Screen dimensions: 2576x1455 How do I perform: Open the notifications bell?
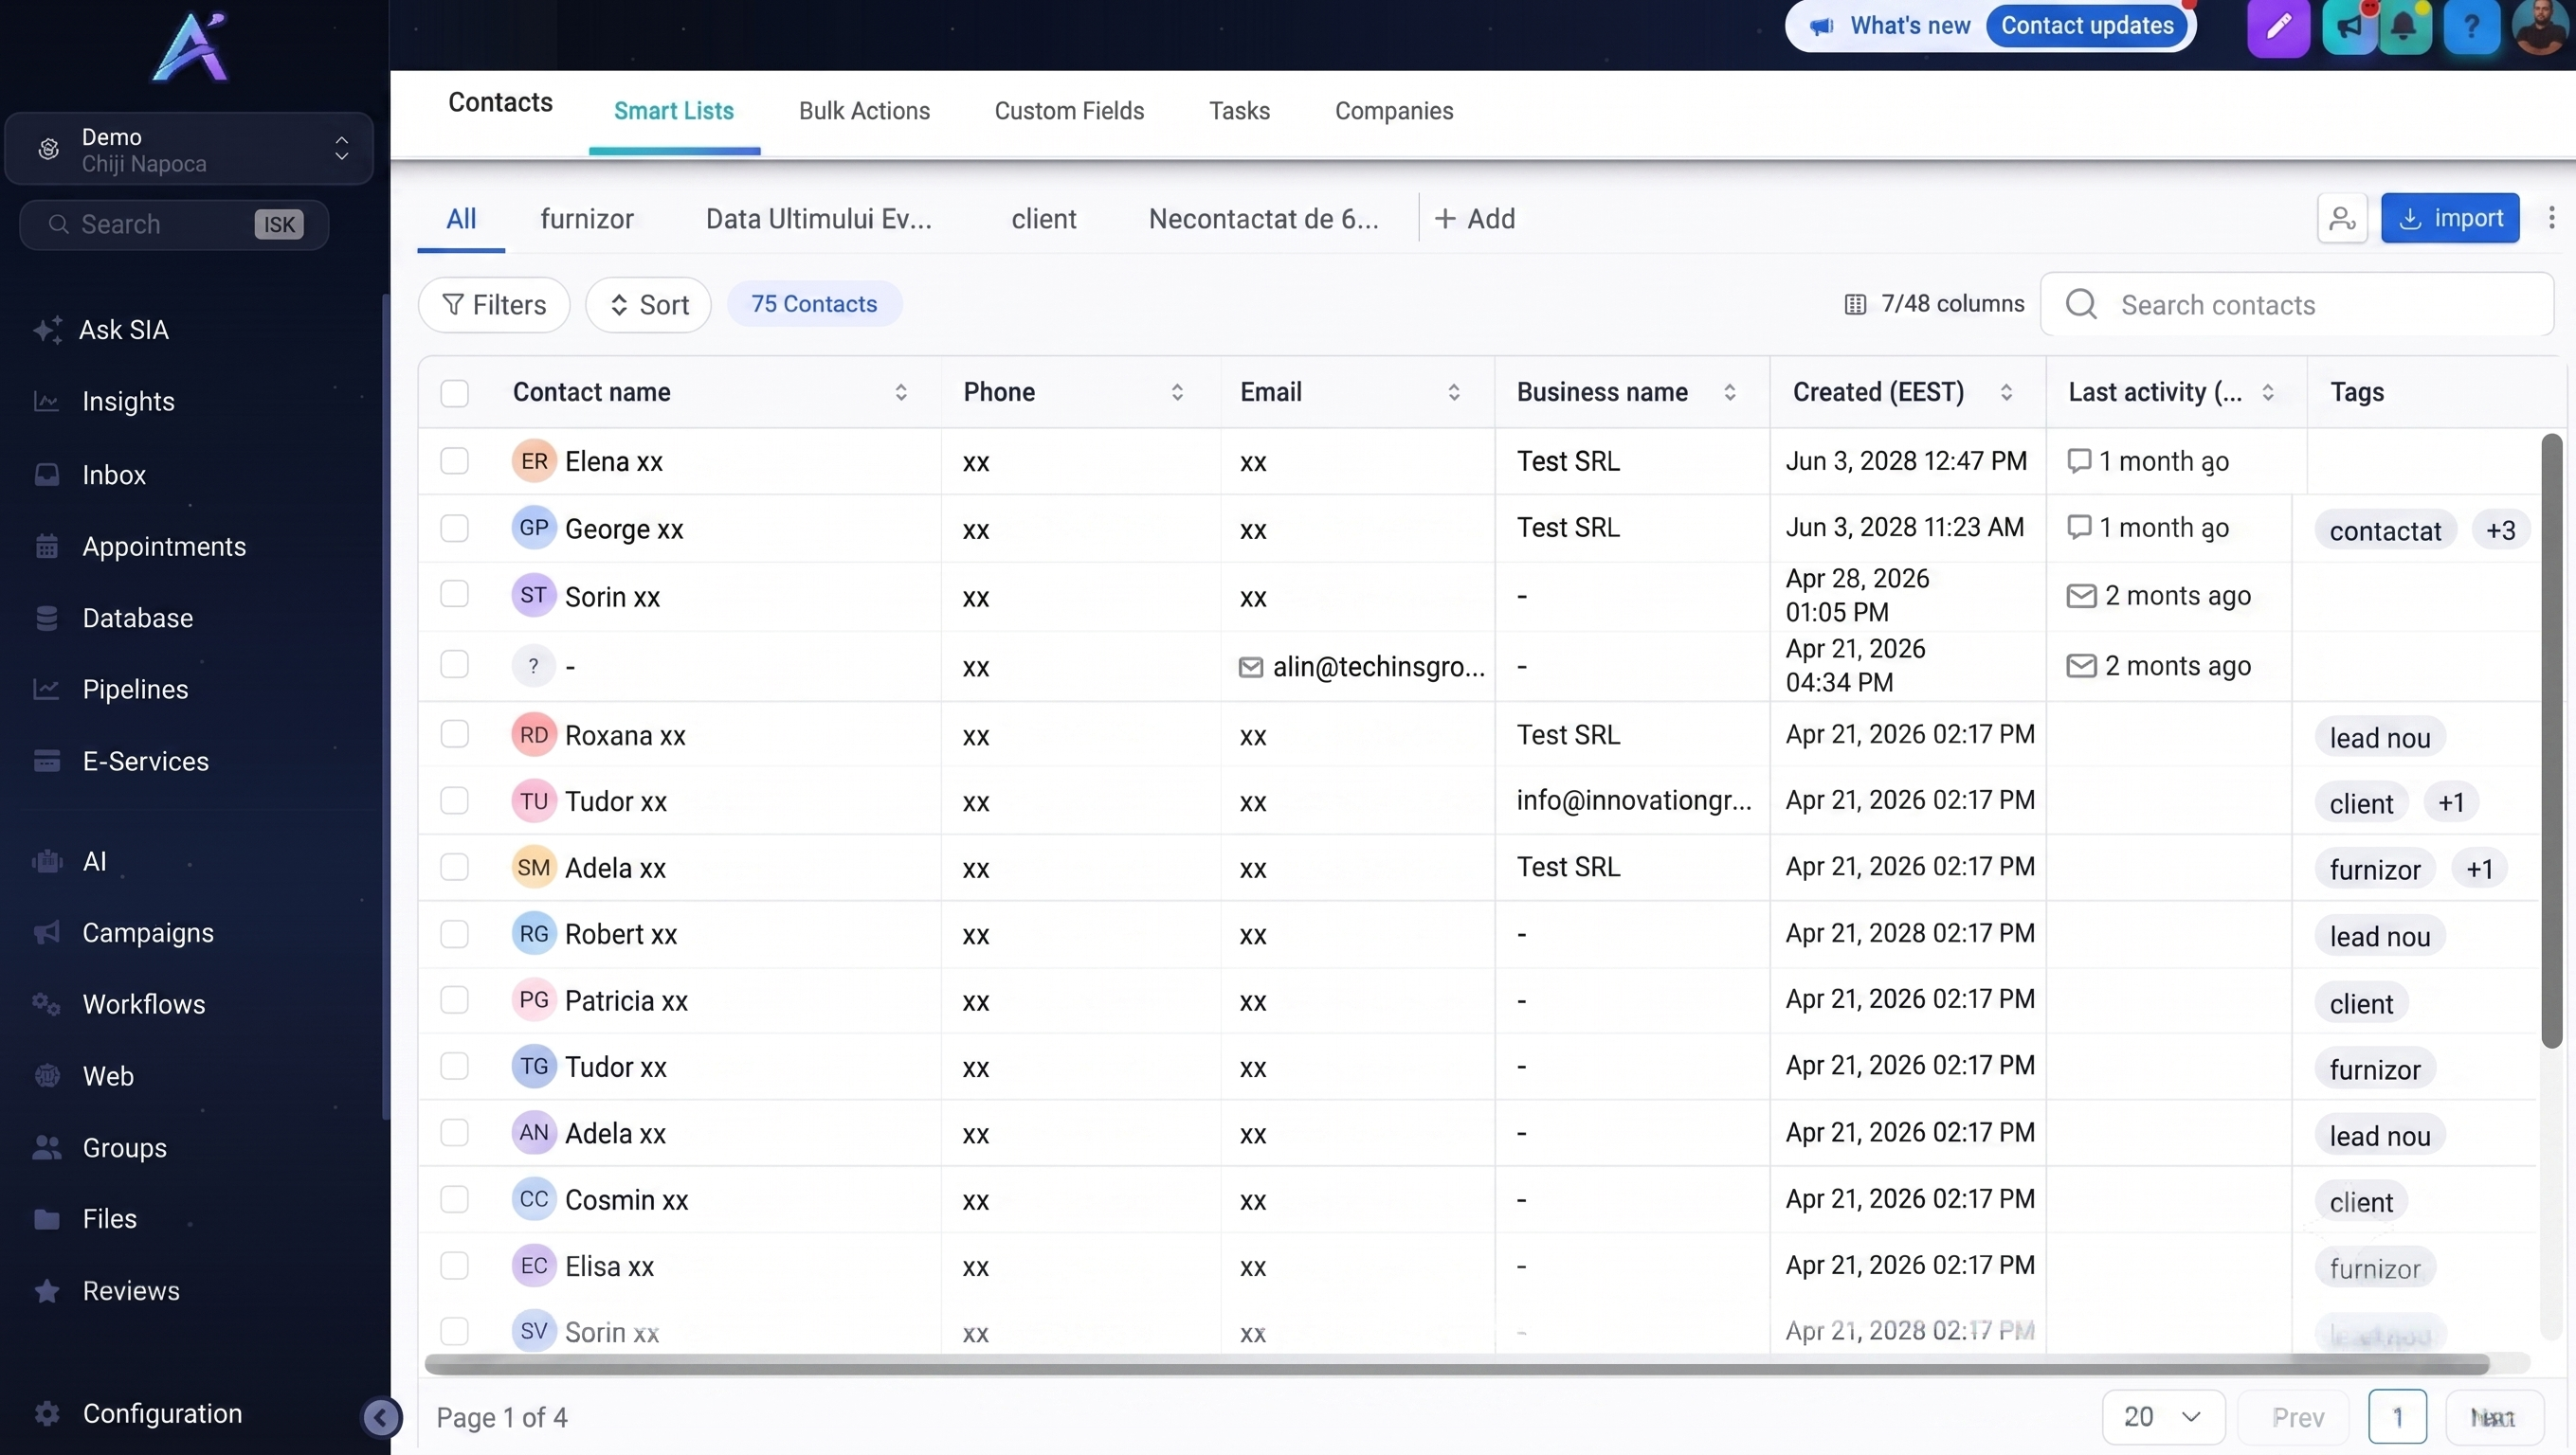click(2404, 27)
